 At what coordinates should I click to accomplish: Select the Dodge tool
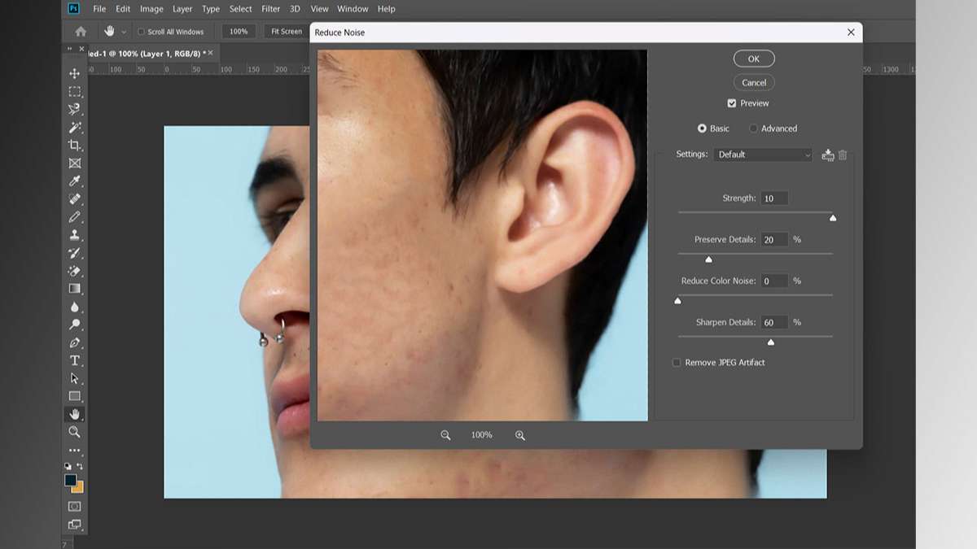(75, 325)
